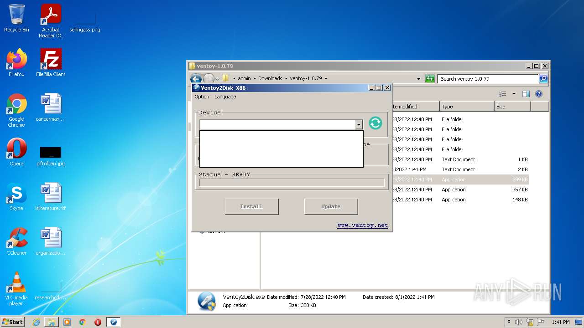Open Internet Explorer from the taskbar
Screen dimensions: 584x328
(36, 322)
